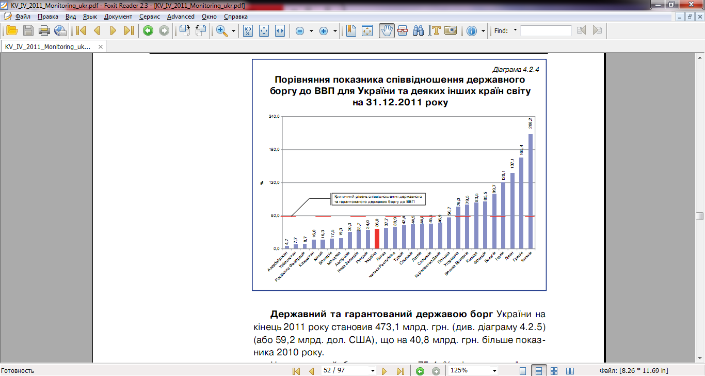Open the Вид menu

tap(71, 16)
